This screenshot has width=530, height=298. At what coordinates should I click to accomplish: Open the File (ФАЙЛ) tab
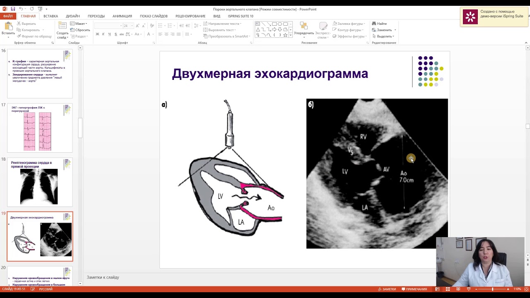pyautogui.click(x=8, y=16)
